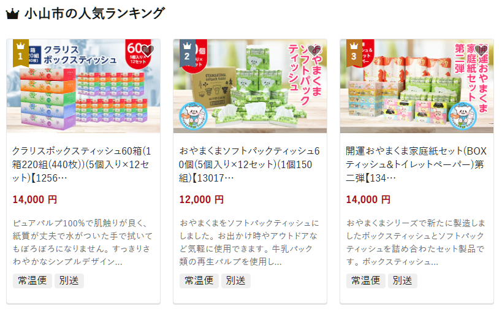The image size is (502, 311).
Task: Open the 開運おやまくま家庭紙セット product image
Action: click(417, 86)
